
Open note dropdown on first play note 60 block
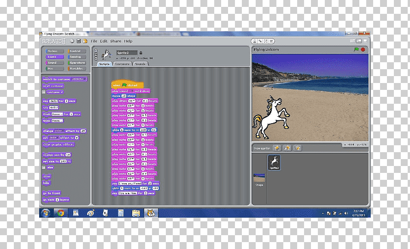[131, 106]
